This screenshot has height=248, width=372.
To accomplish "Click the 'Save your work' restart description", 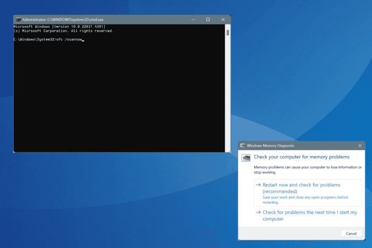I will click(x=306, y=200).
